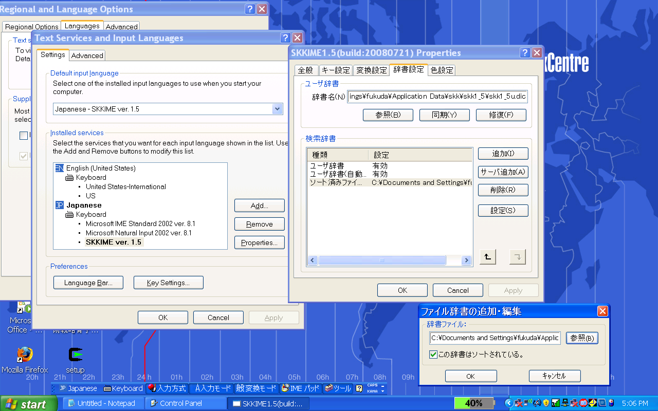Move selected dictionary up with arrow button

[487, 257]
